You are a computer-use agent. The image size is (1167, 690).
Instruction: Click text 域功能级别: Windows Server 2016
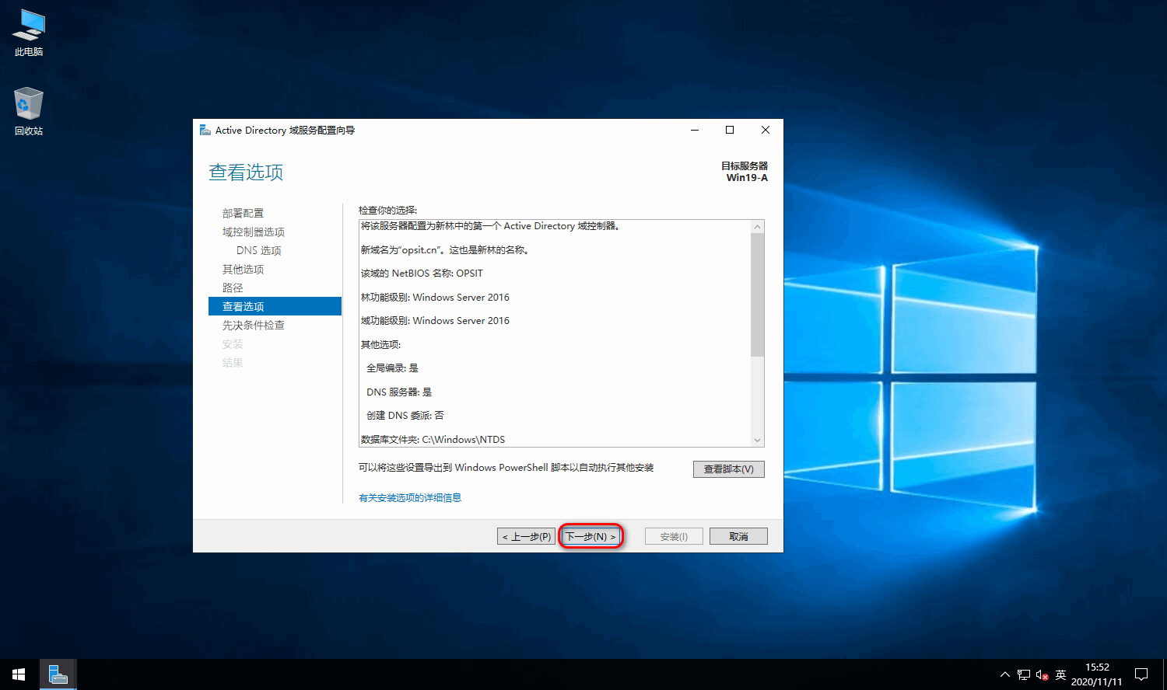click(x=435, y=321)
